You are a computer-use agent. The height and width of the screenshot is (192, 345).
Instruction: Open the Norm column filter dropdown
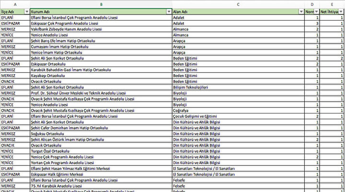317,11
